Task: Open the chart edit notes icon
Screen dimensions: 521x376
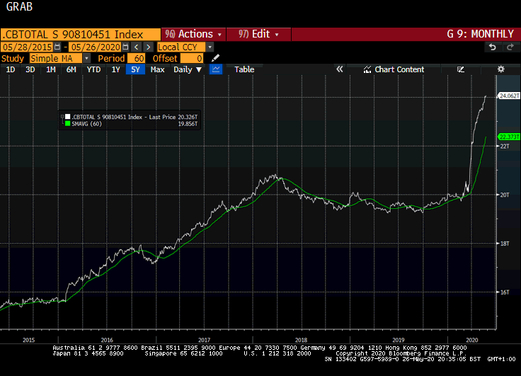Action: 461,69
